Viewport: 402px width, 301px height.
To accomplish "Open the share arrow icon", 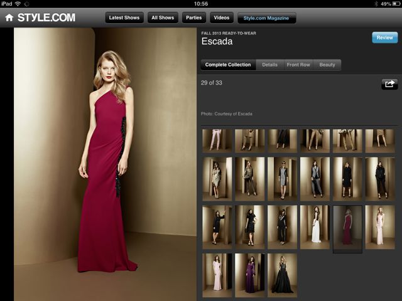I will click(x=389, y=84).
